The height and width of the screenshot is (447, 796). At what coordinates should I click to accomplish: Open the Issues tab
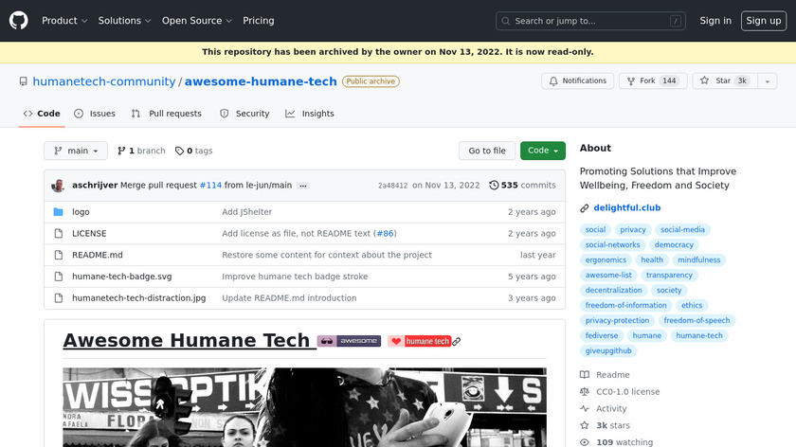point(95,114)
